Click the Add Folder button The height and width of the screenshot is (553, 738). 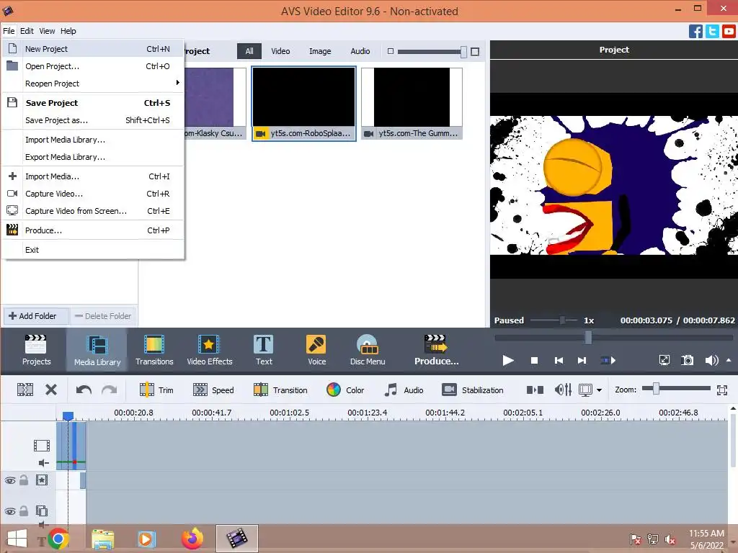[x=36, y=316]
